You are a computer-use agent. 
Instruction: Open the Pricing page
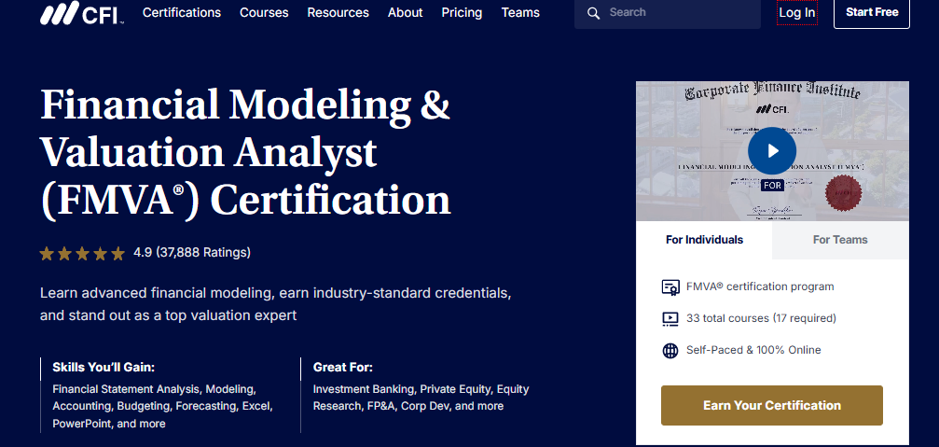(462, 13)
